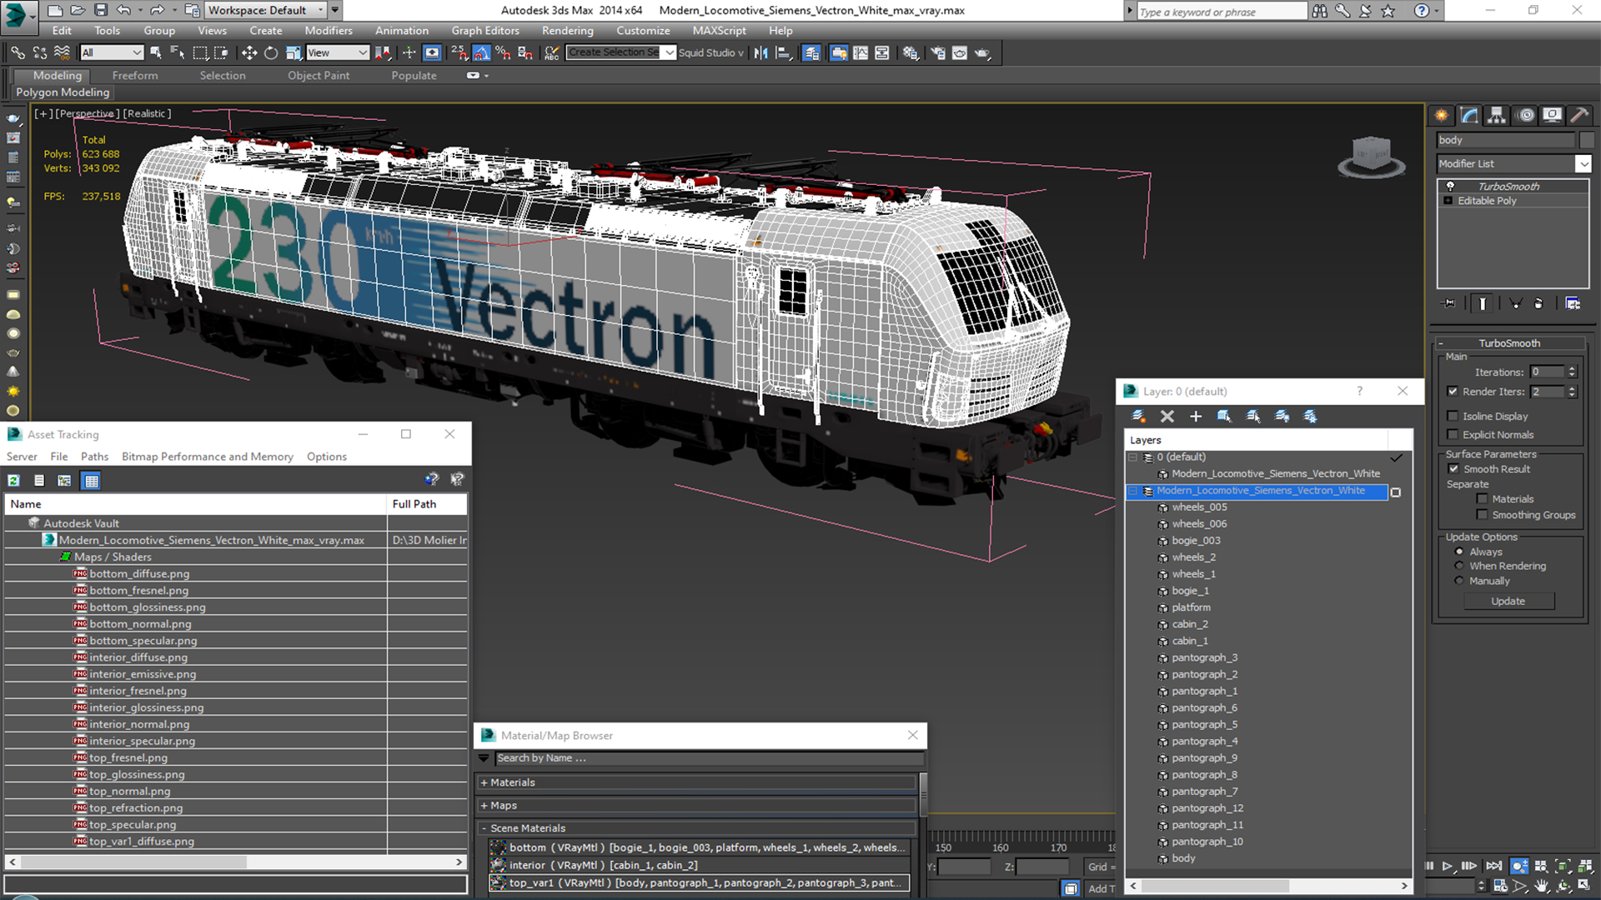
Task: Open the Utilities hammer panel tab
Action: [1578, 115]
